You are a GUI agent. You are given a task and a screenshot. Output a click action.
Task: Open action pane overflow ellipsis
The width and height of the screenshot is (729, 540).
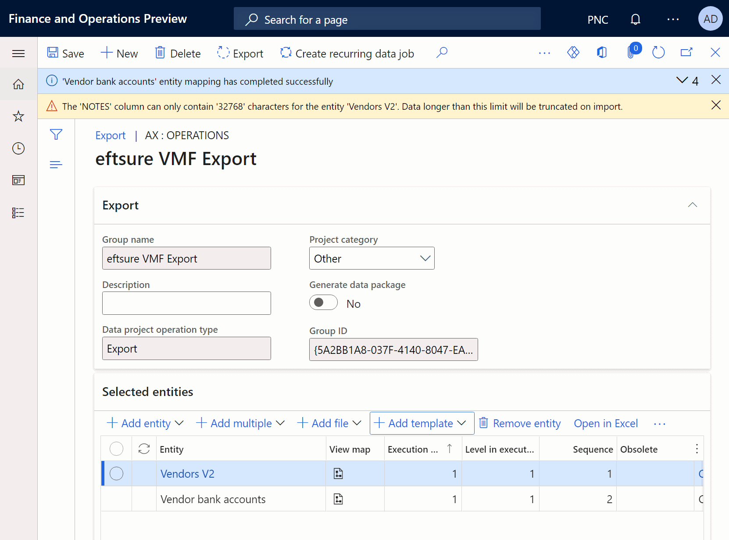[x=544, y=53]
